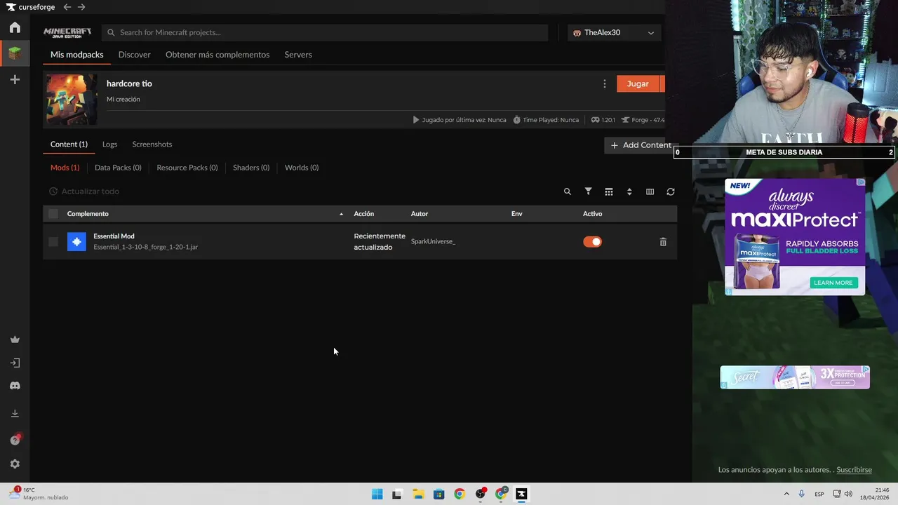The height and width of the screenshot is (505, 898).
Task: Expand hidden system tray icons chevron
Action: click(x=786, y=494)
